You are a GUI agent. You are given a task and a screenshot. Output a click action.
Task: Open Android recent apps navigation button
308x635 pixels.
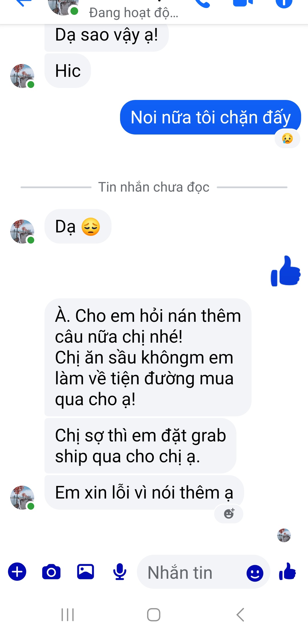point(68,615)
